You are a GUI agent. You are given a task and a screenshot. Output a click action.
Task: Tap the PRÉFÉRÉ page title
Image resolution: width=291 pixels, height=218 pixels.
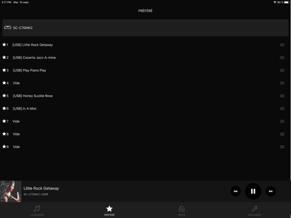pos(145,11)
